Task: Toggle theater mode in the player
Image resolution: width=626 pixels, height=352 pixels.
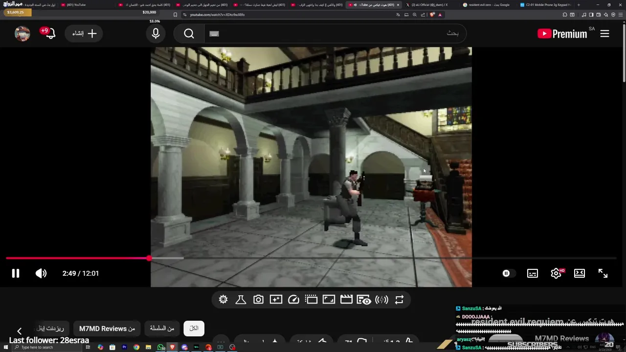Action: point(580,273)
